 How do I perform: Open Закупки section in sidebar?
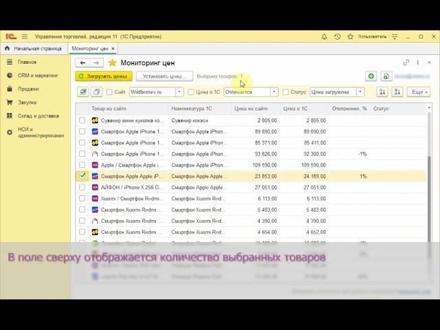27,102
